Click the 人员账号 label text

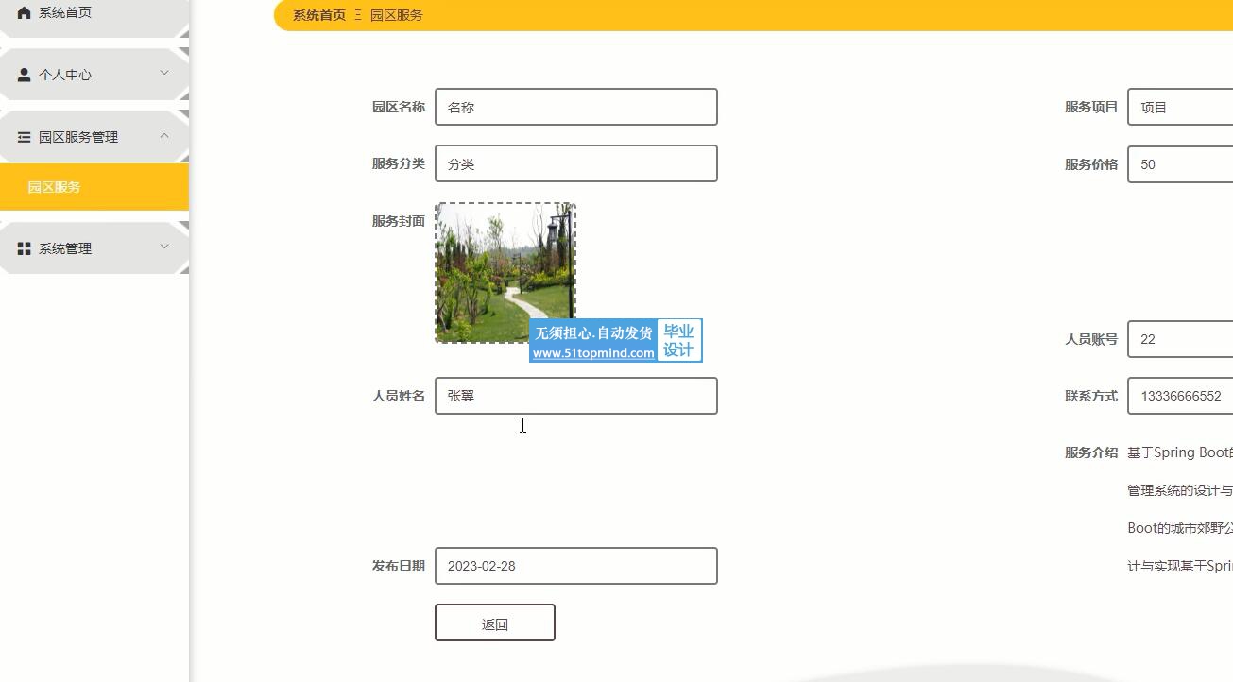(1091, 339)
